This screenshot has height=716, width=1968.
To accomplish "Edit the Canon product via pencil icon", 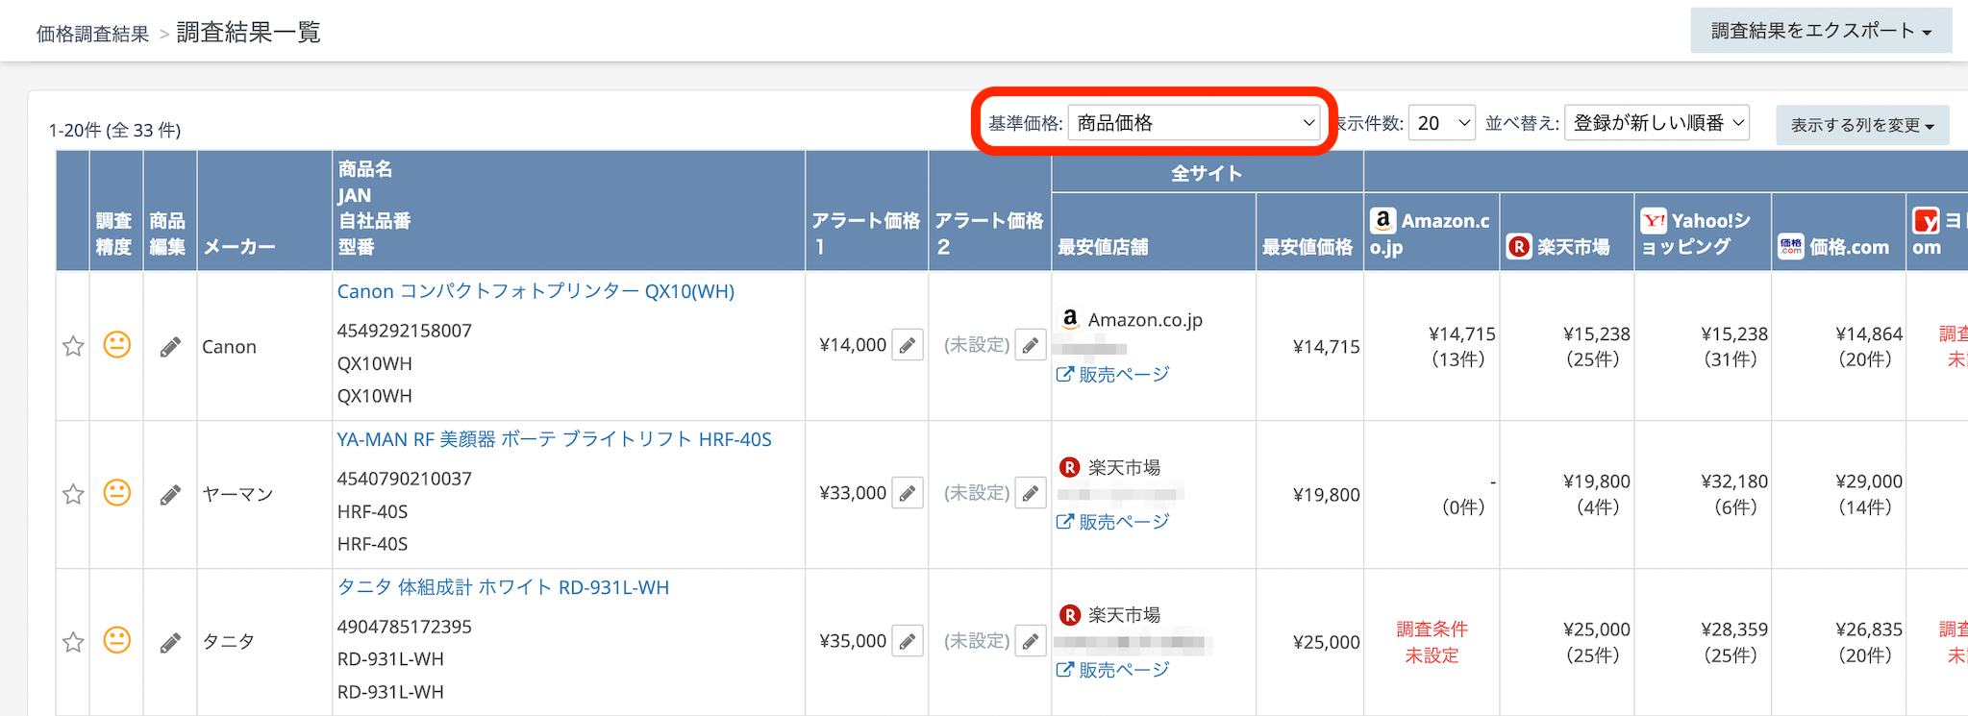I will pos(170,347).
